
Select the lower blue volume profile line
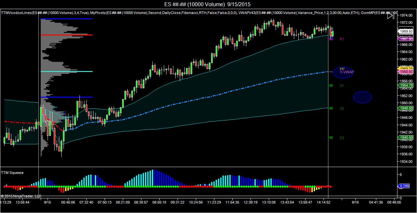coord(66,97)
